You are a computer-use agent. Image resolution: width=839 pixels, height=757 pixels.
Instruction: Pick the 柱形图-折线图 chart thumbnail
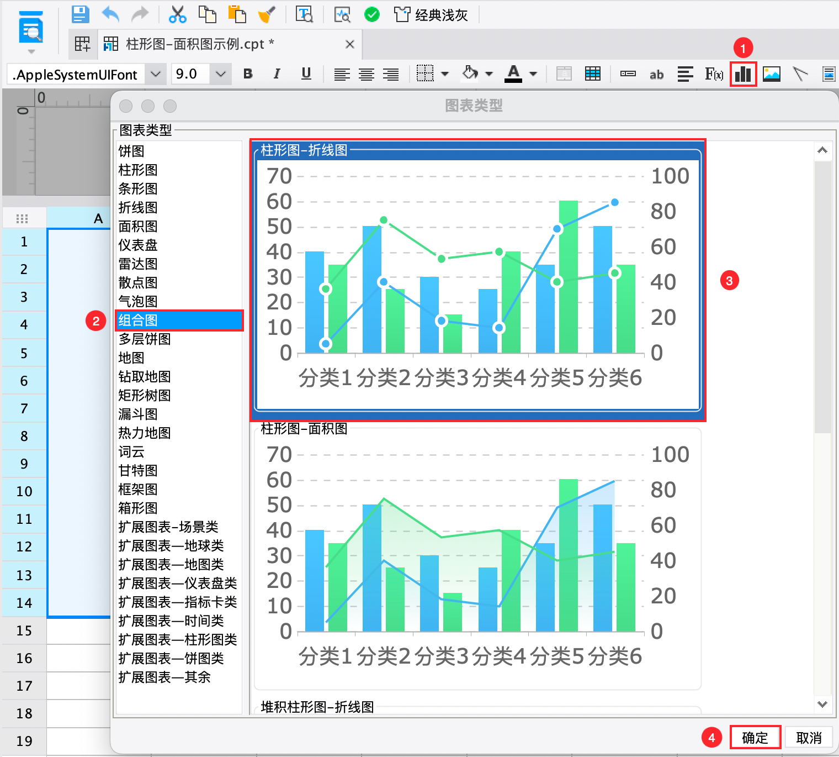477,280
